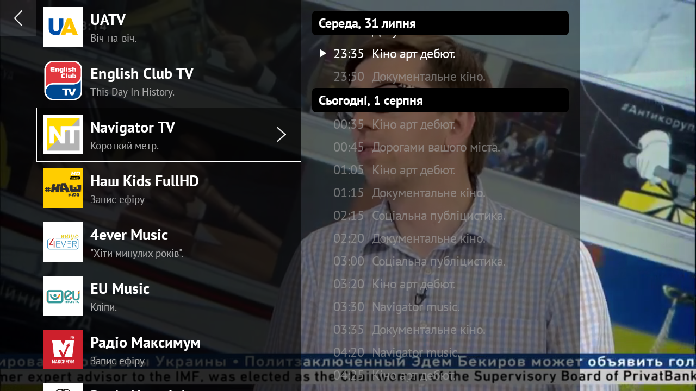This screenshot has height=391, width=696.
Task: Select 00:35 Кіно арт дебют program
Action: coord(394,124)
